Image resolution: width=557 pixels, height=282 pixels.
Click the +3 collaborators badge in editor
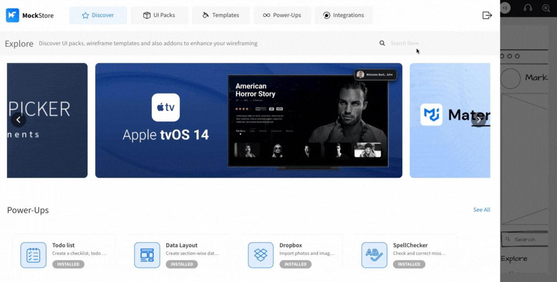coord(505,7)
